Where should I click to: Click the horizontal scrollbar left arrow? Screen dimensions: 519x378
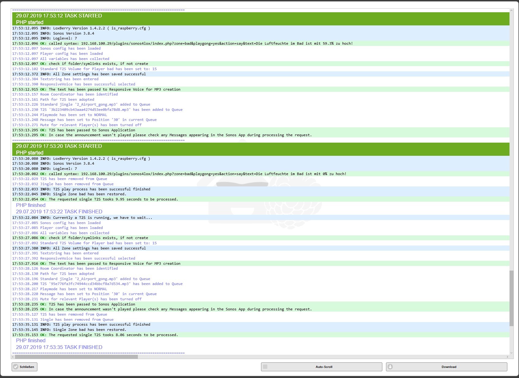click(x=13, y=357)
